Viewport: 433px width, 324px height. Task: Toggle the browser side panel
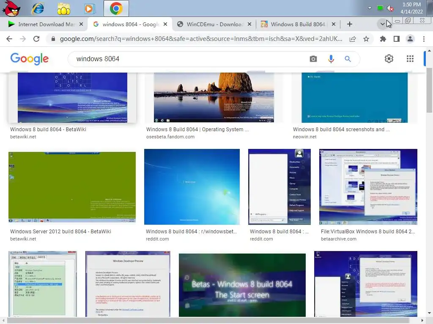397,39
